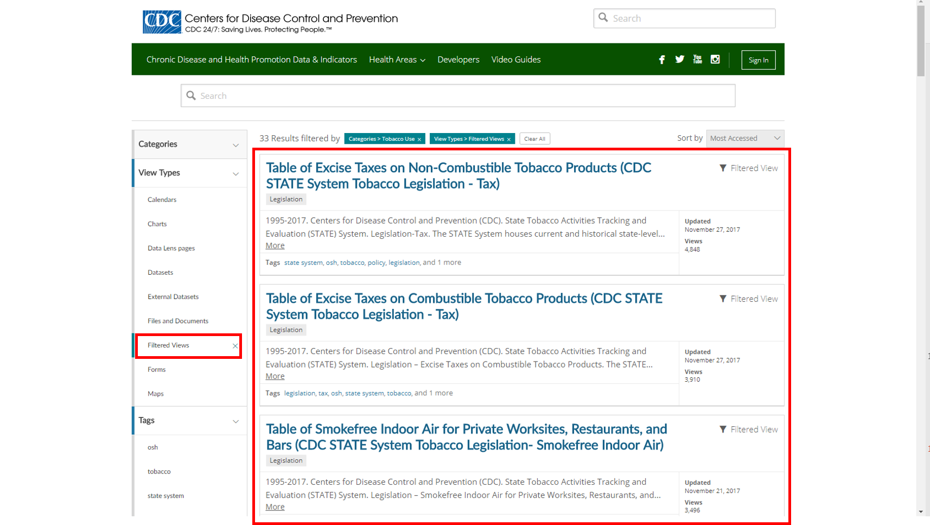Expand More on Non-Combustible description
This screenshot has height=525, width=930.
pos(275,245)
